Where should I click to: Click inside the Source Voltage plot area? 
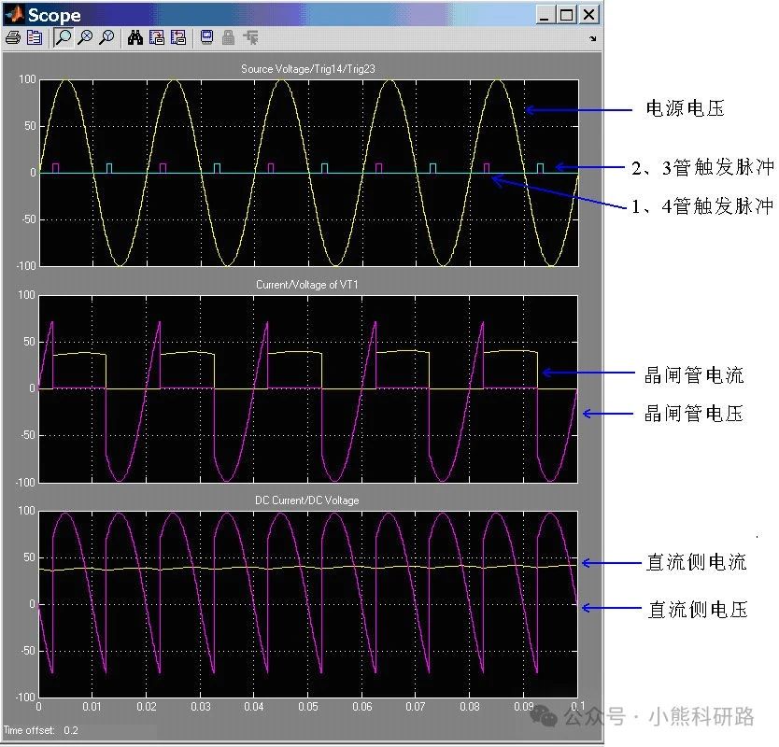308,173
